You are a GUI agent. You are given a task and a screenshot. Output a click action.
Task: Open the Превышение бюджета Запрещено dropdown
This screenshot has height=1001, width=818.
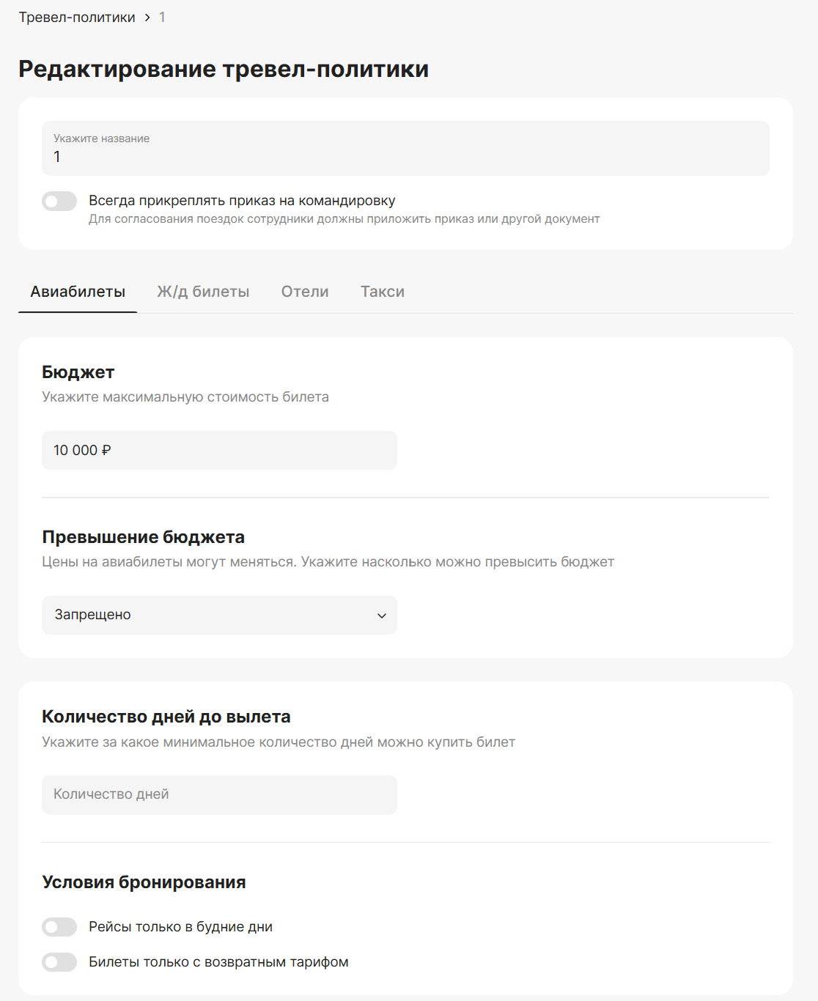coord(219,615)
